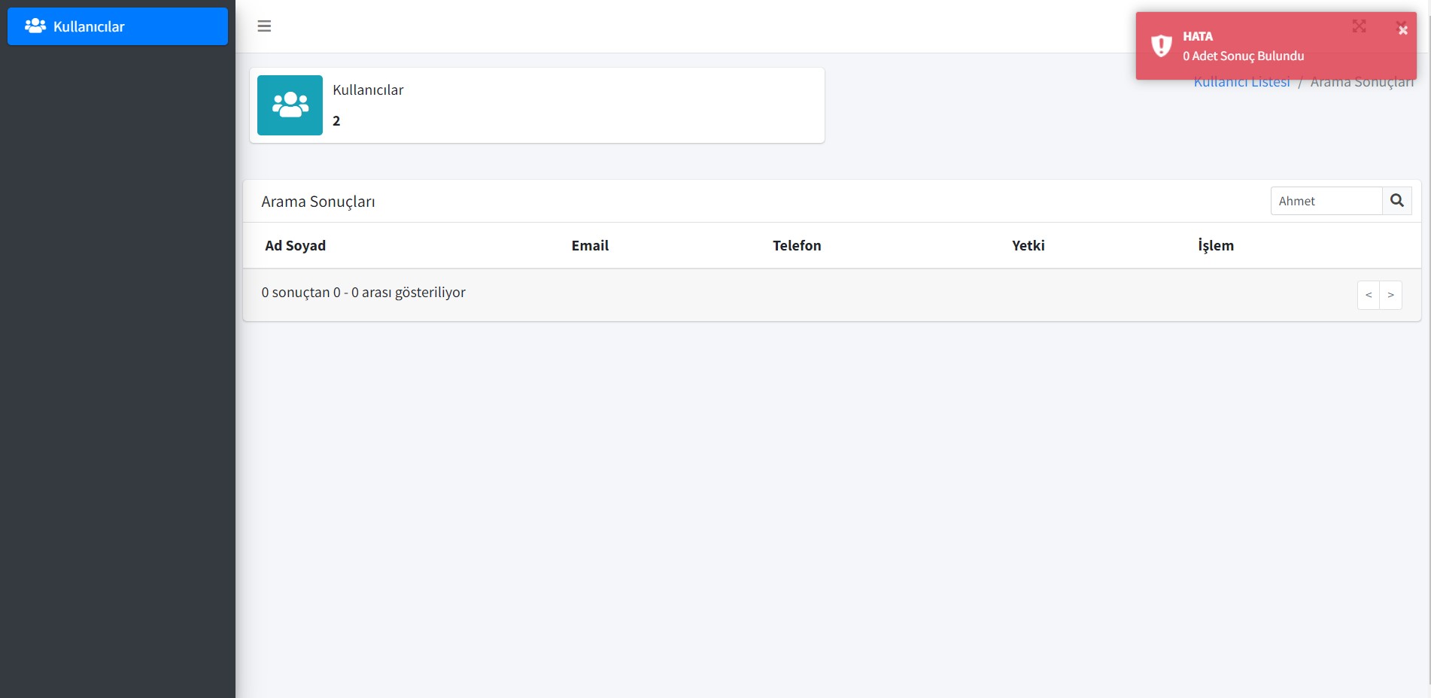The image size is (1431, 698).
Task: Click the Arama Sonuçları panel title
Action: (x=317, y=201)
